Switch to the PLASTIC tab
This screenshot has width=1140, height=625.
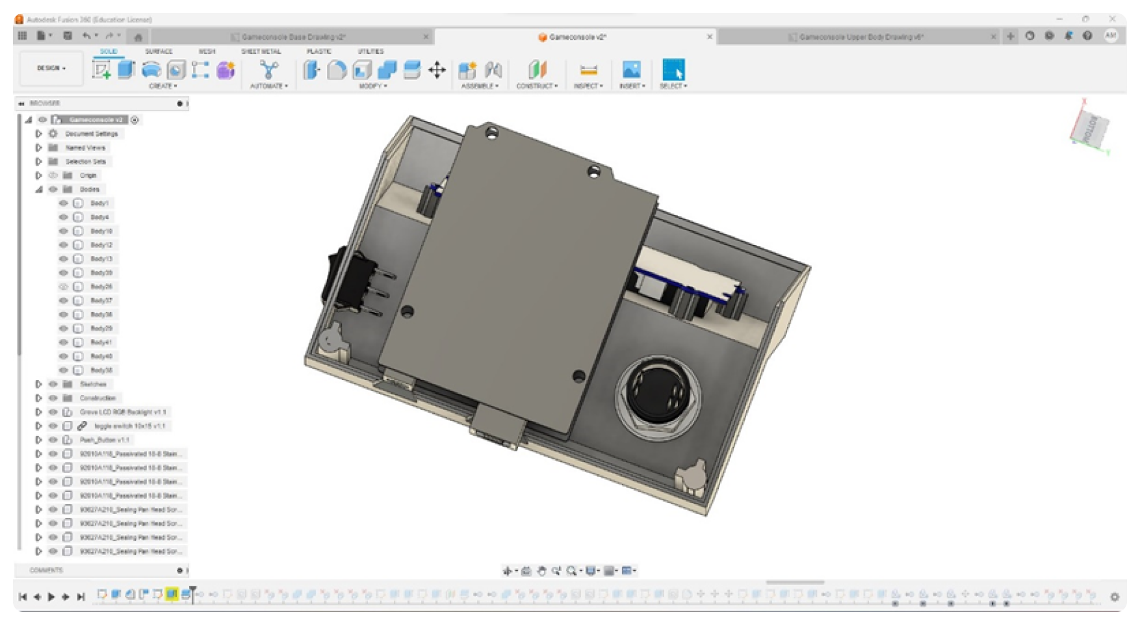[318, 51]
